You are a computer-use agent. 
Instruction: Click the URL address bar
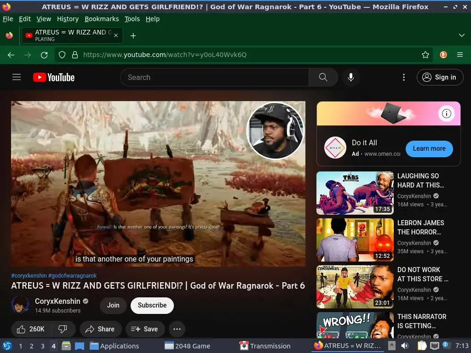[x=243, y=55]
